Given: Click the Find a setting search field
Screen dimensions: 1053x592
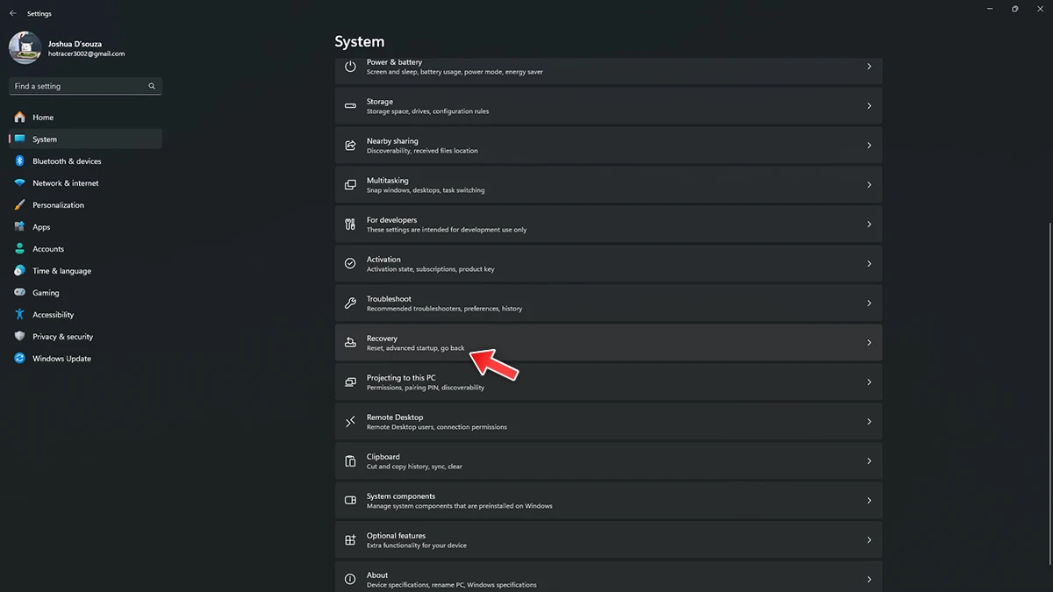Looking at the screenshot, I should tap(85, 86).
